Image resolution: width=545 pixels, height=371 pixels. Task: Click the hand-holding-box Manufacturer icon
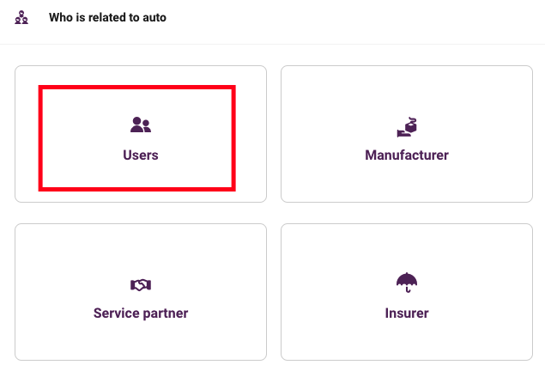coord(407,127)
